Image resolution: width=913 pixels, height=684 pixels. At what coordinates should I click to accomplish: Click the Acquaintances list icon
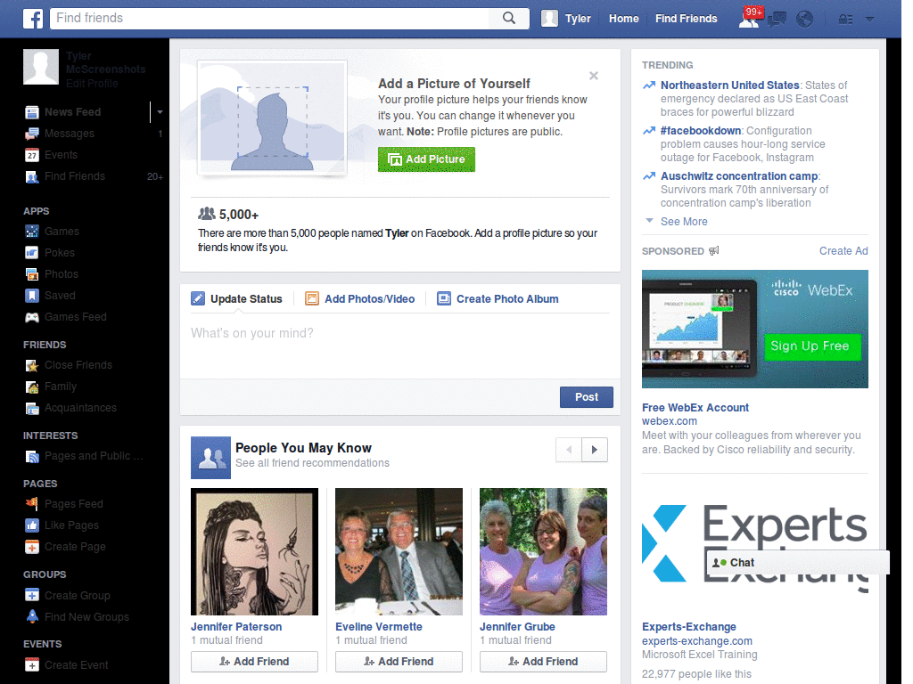32,408
